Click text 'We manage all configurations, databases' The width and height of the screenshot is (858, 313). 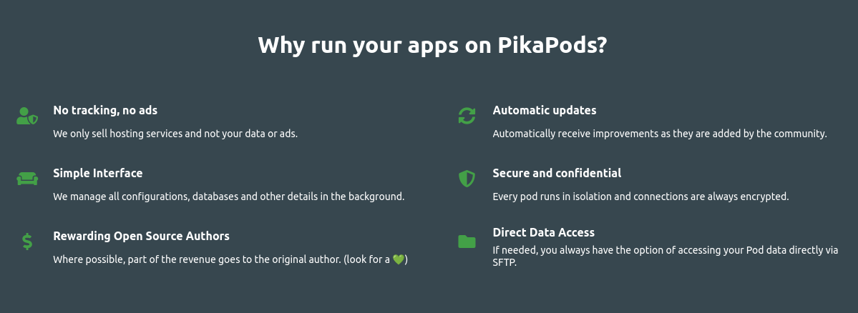point(145,197)
